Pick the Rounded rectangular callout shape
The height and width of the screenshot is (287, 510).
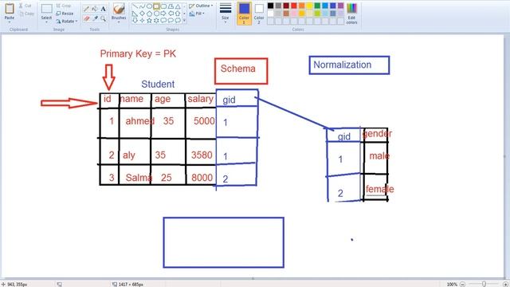click(163, 21)
